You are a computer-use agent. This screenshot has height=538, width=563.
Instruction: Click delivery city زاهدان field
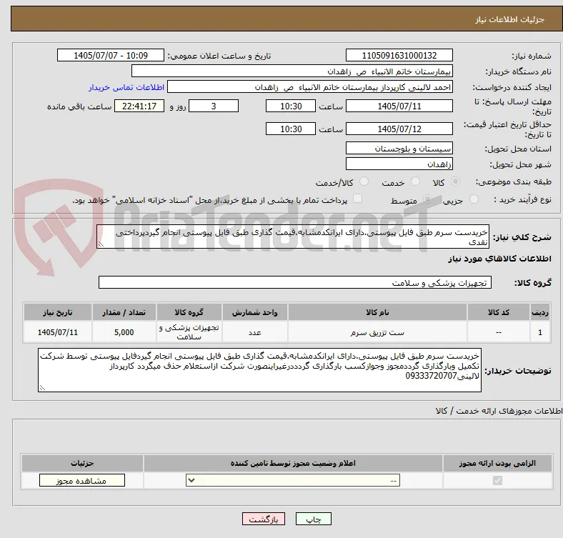(399, 164)
